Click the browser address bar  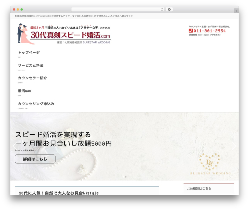[118, 9]
